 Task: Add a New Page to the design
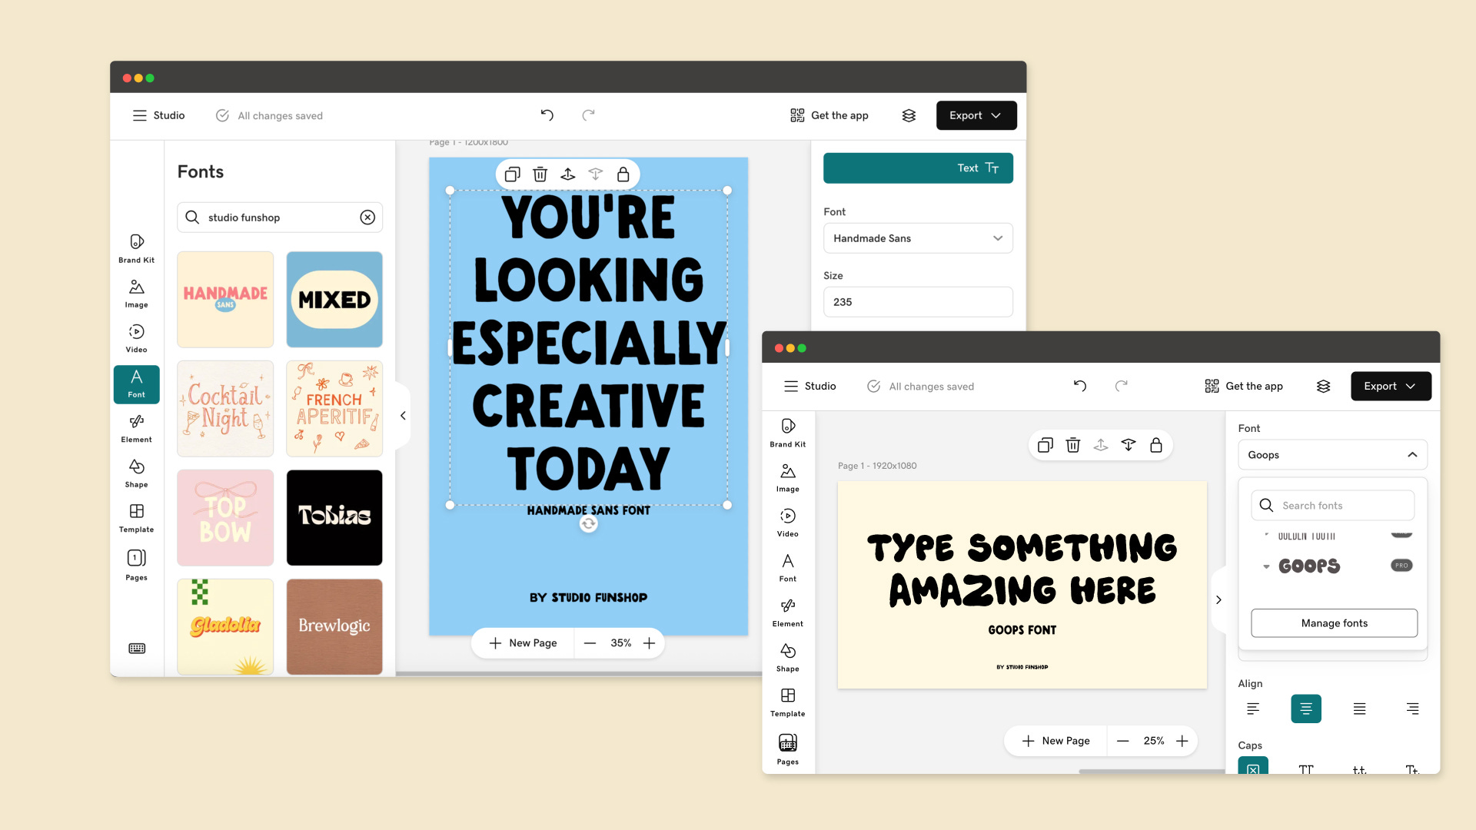522,642
